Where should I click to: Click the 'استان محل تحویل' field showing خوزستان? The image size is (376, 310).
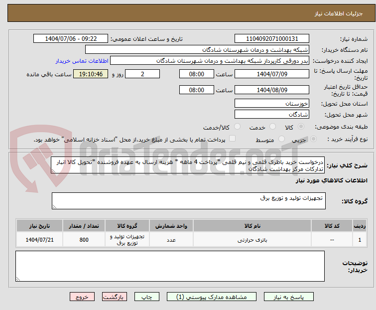pos(271,104)
